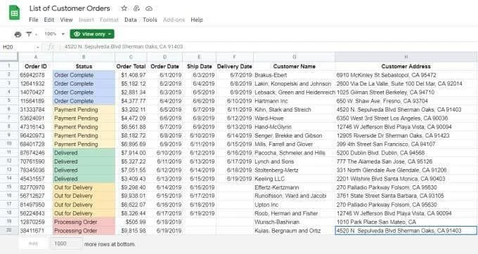Select column A header
Image resolution: width=478 pixels, height=254 pixels.
pyautogui.click(x=36, y=57)
